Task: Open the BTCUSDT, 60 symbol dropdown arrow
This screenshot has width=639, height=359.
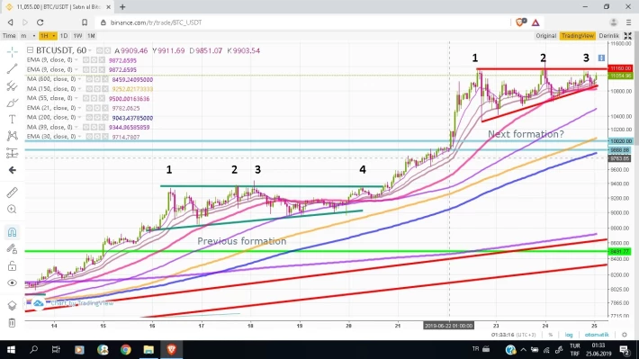Action: click(90, 50)
